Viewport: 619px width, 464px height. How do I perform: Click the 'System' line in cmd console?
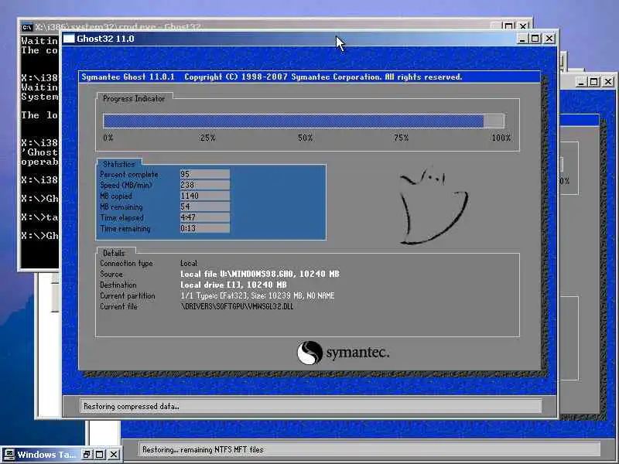pos(39,97)
